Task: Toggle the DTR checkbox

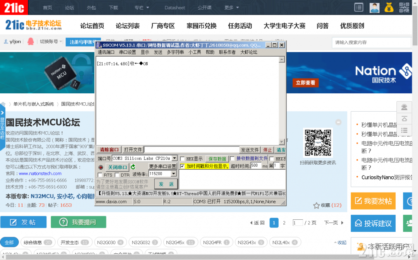Action: (x=117, y=175)
